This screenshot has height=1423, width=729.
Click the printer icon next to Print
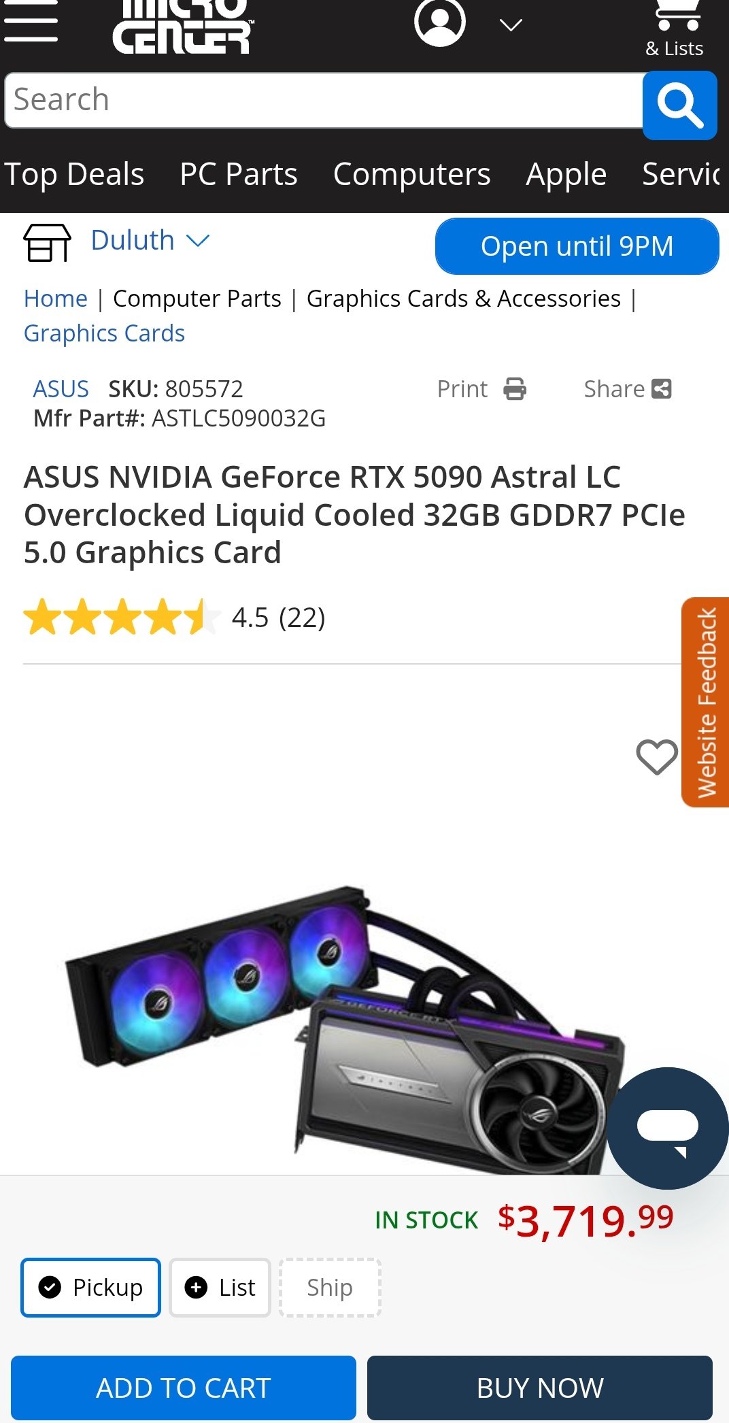tap(515, 389)
